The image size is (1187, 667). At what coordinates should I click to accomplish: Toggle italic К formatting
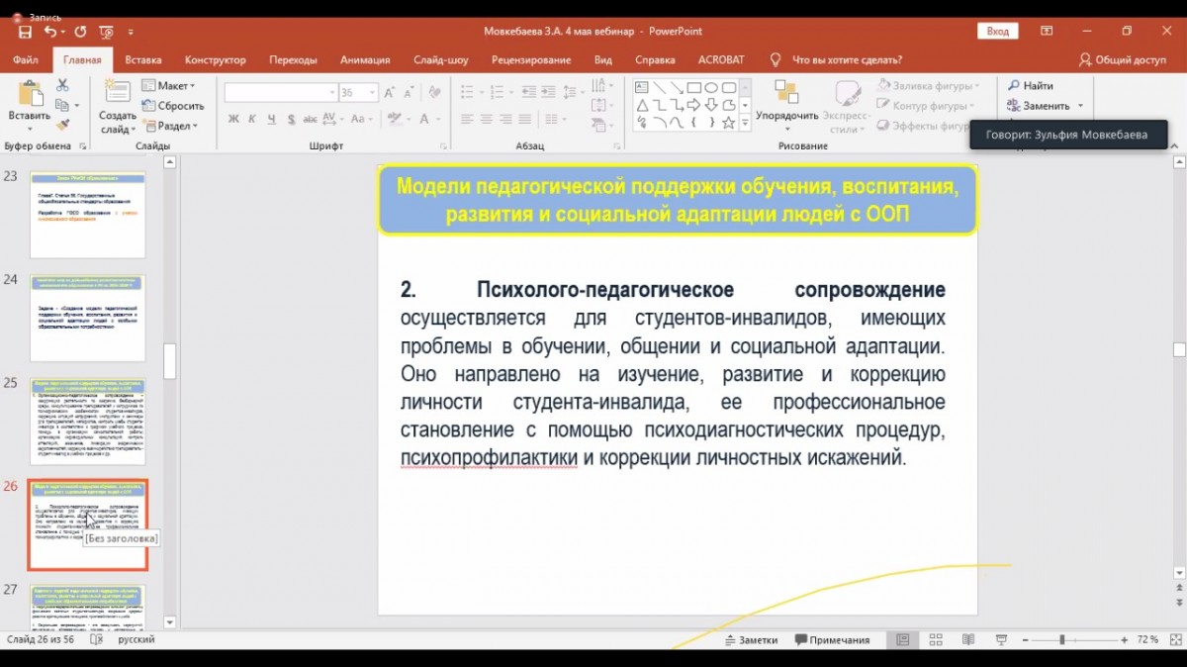253,119
